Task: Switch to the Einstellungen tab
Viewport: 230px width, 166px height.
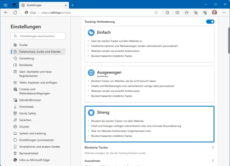Action: (41, 5)
